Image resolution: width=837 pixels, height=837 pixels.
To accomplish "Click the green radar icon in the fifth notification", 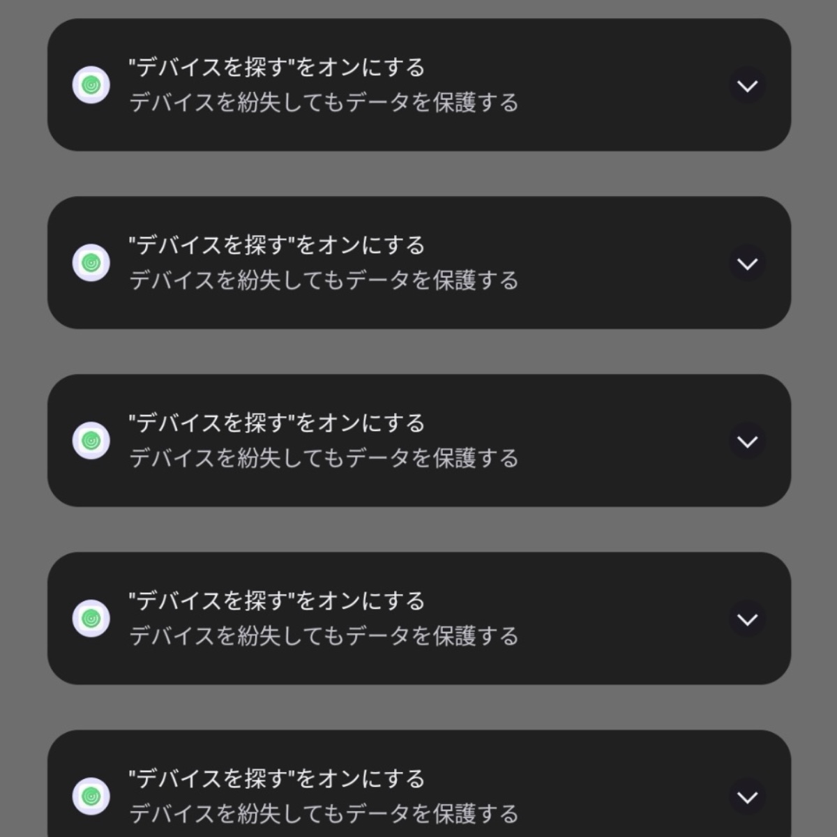I will pyautogui.click(x=91, y=797).
